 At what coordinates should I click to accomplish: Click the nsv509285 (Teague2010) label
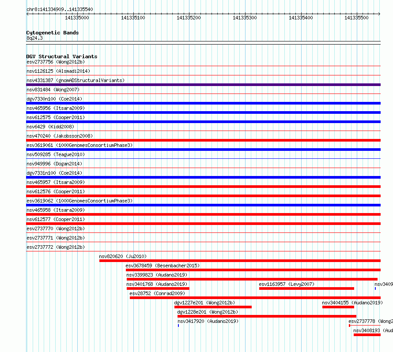point(56,154)
